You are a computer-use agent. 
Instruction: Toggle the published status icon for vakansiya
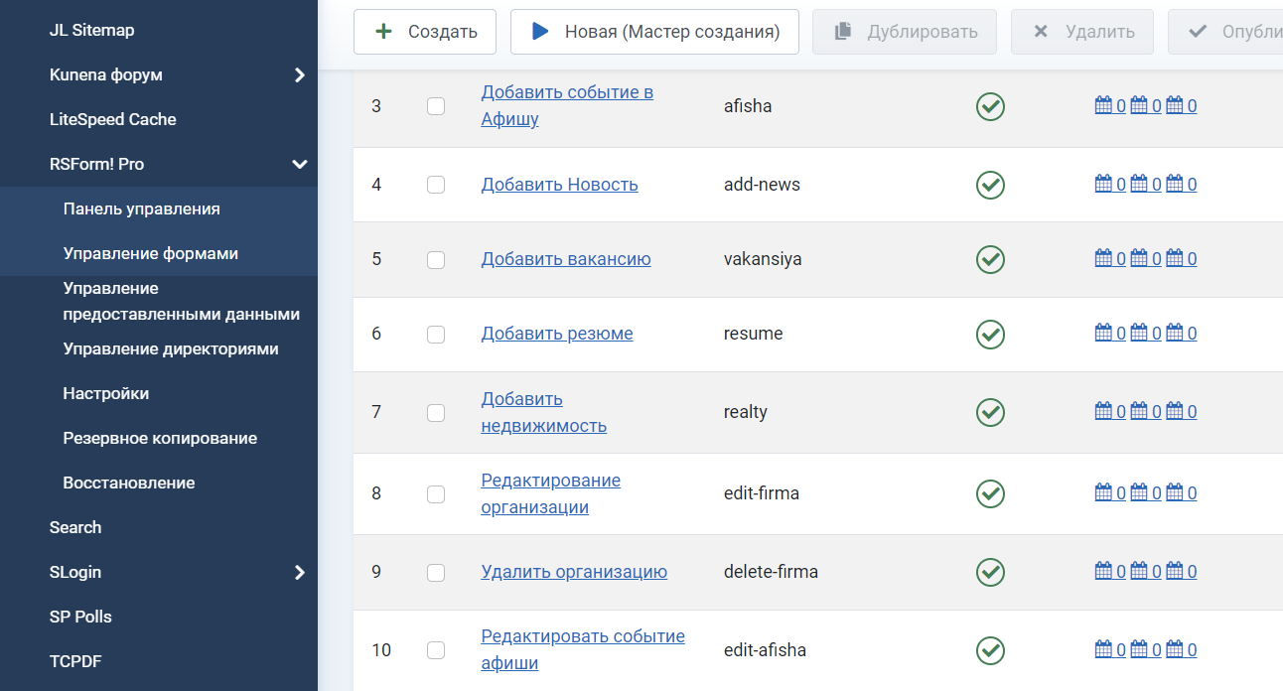pyautogui.click(x=990, y=259)
